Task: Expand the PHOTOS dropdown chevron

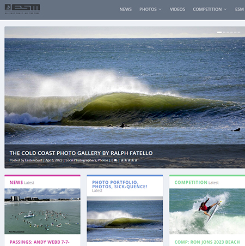Action: [x=160, y=9]
